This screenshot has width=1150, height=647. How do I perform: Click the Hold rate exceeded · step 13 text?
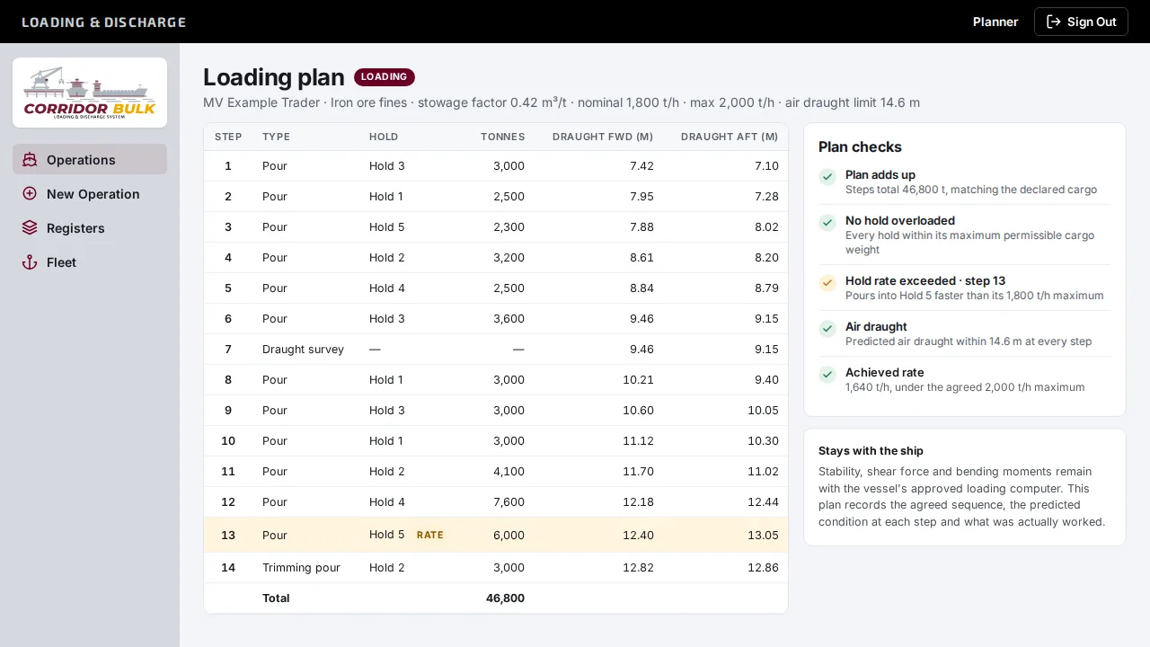click(x=925, y=281)
